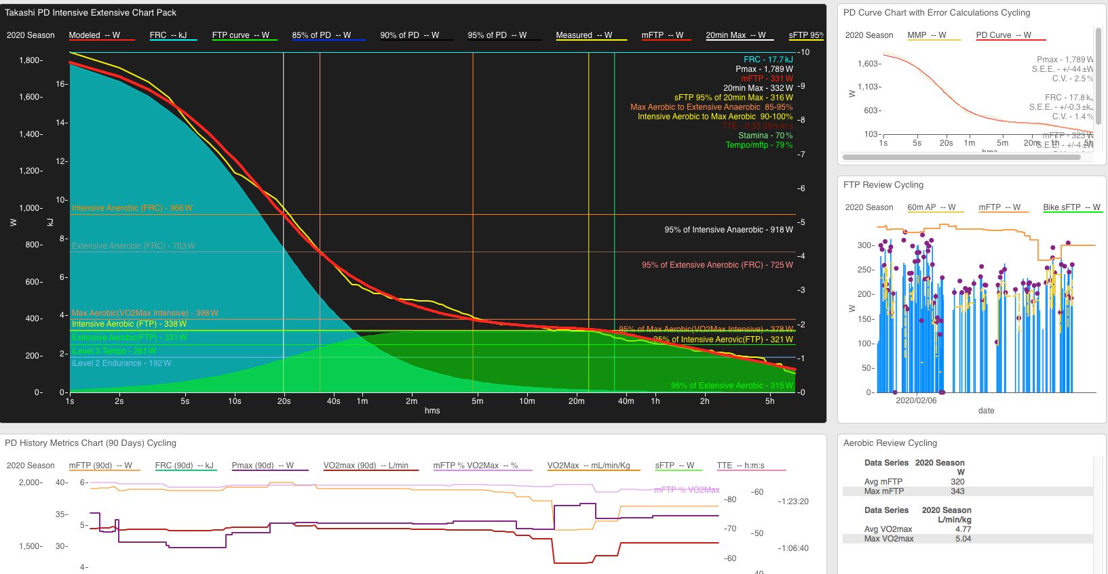Click the 'Pmax - 1,789 W' annotation in the Takashi PD chart
1108x574 pixels.
[x=764, y=69]
